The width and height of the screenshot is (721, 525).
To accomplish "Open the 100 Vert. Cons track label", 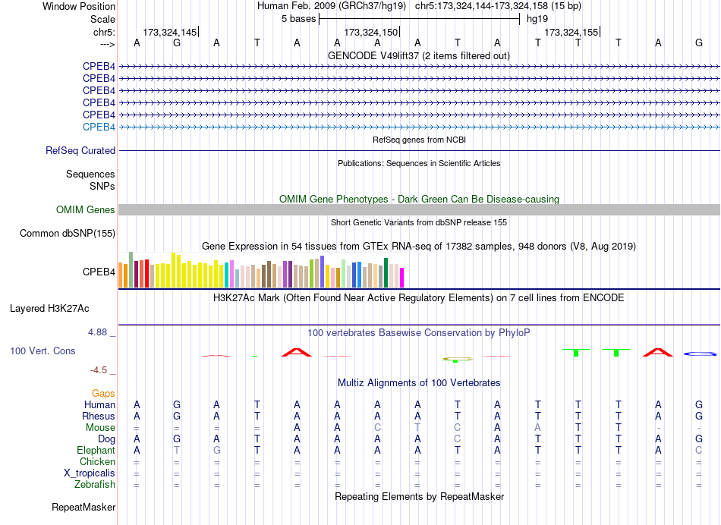I will pyautogui.click(x=43, y=351).
